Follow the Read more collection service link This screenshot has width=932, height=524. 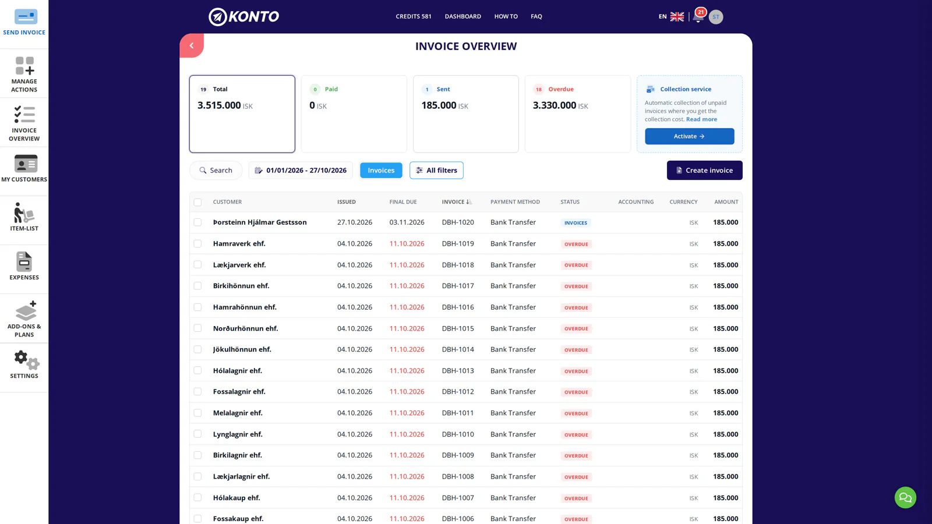tap(701, 119)
